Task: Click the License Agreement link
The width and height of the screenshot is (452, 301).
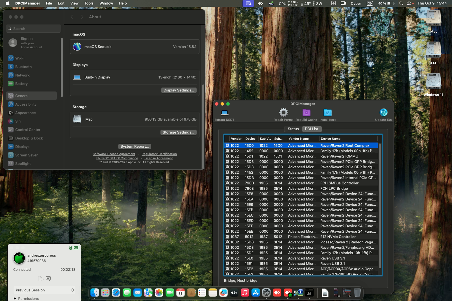Action: pyautogui.click(x=158, y=158)
